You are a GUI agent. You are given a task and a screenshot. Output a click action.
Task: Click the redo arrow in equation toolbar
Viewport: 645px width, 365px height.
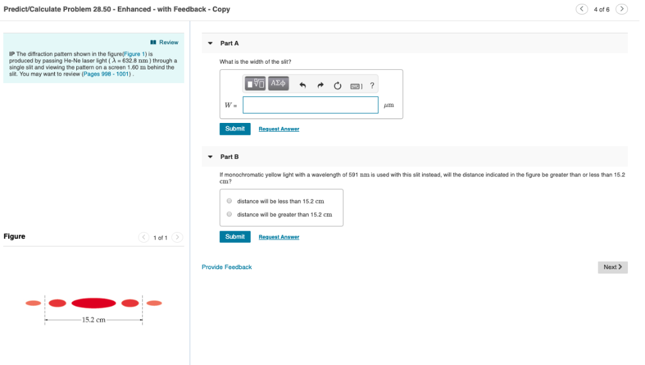click(320, 83)
